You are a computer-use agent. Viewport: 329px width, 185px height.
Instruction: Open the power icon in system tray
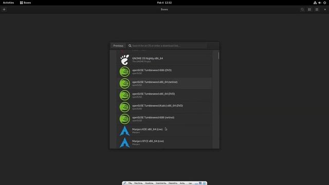[324, 3]
